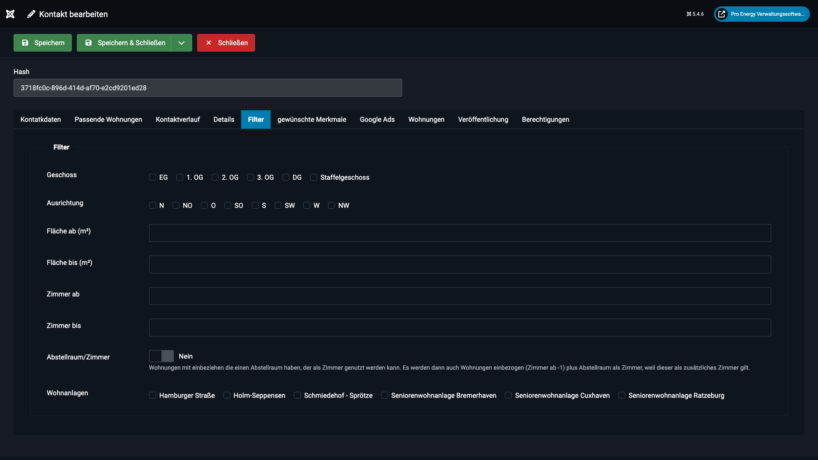The image size is (818, 460).
Task: Check the 2. OG floor checkbox
Action: pos(215,177)
